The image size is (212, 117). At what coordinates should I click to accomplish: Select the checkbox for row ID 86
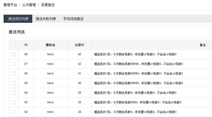(x=14, y=73)
